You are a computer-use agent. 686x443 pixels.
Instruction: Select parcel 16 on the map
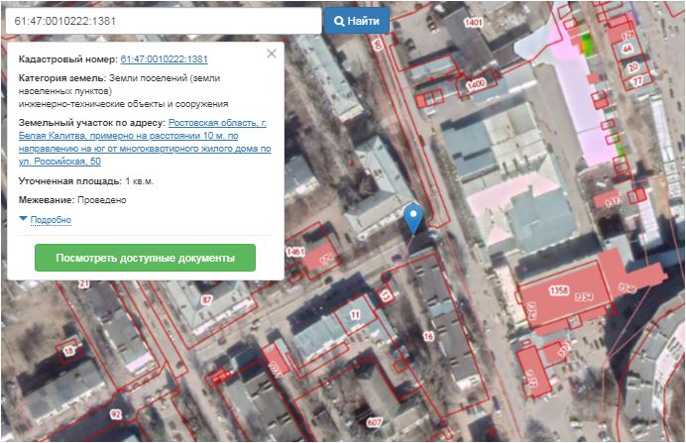tap(428, 337)
